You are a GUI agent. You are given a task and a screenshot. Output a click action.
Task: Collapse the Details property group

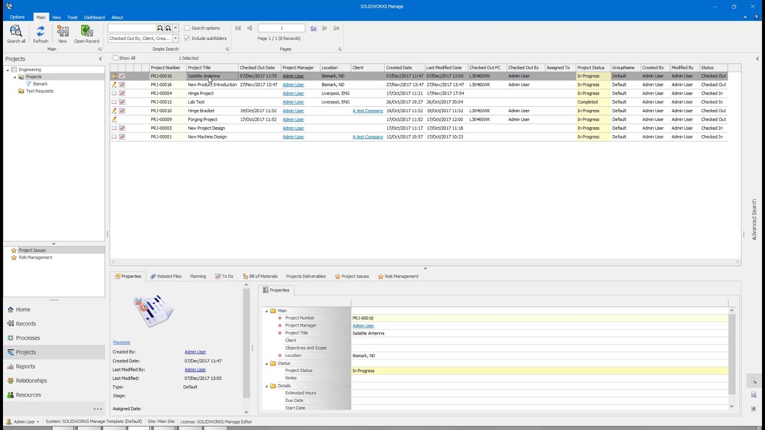267,386
